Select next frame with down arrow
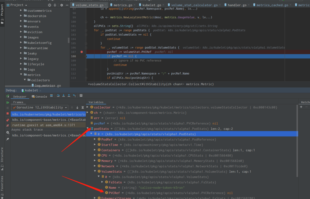This screenshot has width=310, height=199. 77,108
